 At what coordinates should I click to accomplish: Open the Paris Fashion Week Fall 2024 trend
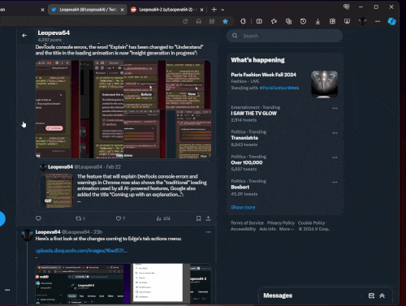[263, 75]
